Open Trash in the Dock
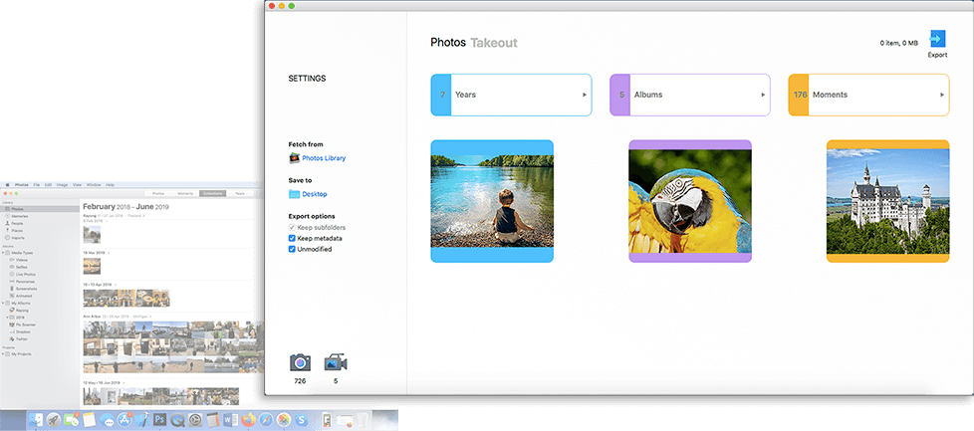Viewport: 974px width, 431px height. (x=363, y=420)
